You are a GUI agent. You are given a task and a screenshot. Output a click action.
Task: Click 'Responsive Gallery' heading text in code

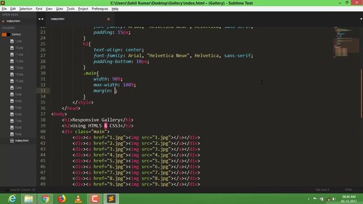pos(96,120)
